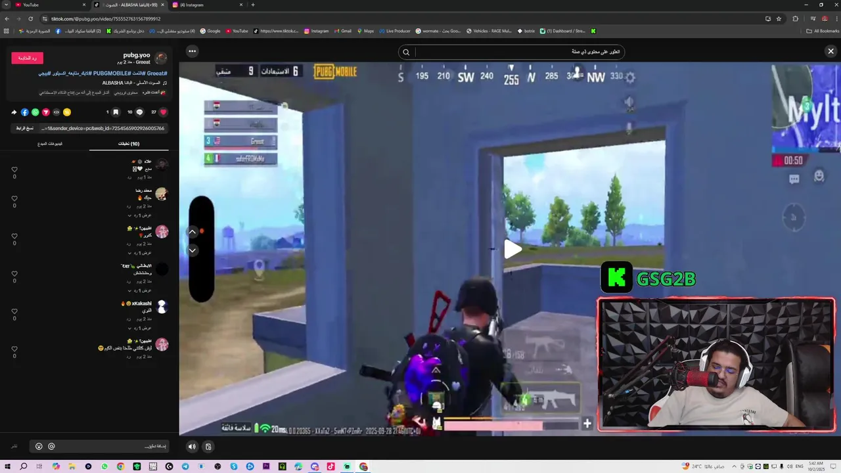Image resolution: width=841 pixels, height=473 pixels.
Task: Like the video with the heart icon
Action: [164, 112]
